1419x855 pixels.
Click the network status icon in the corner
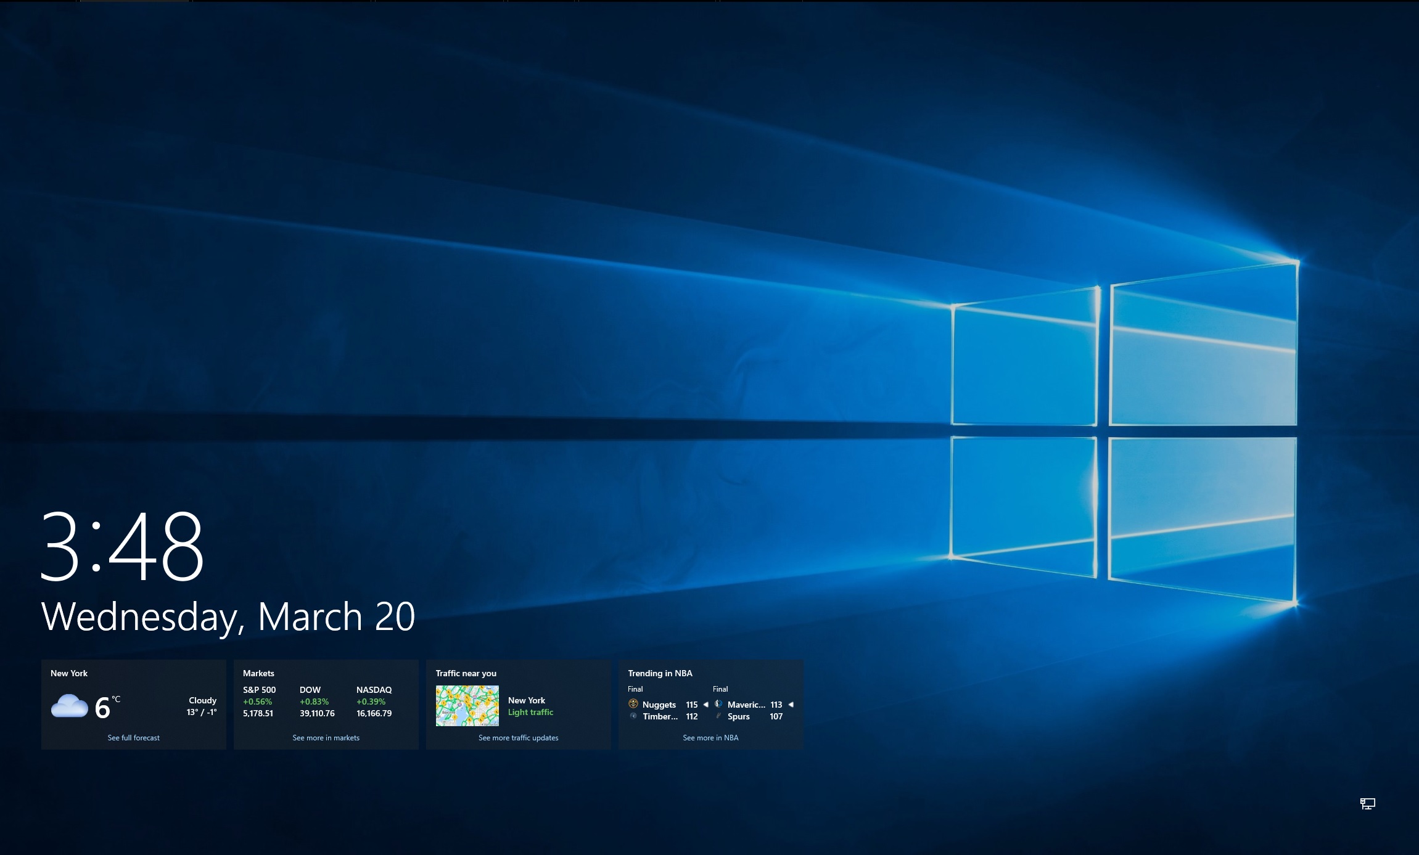(x=1368, y=804)
